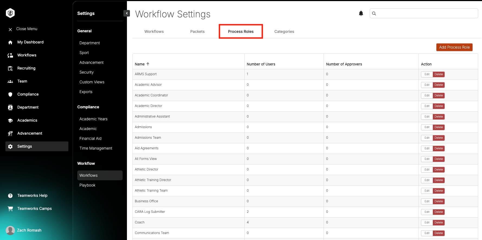Click the Teamworks shield logo
Viewport: 482px width, 240px height.
[x=10, y=13]
